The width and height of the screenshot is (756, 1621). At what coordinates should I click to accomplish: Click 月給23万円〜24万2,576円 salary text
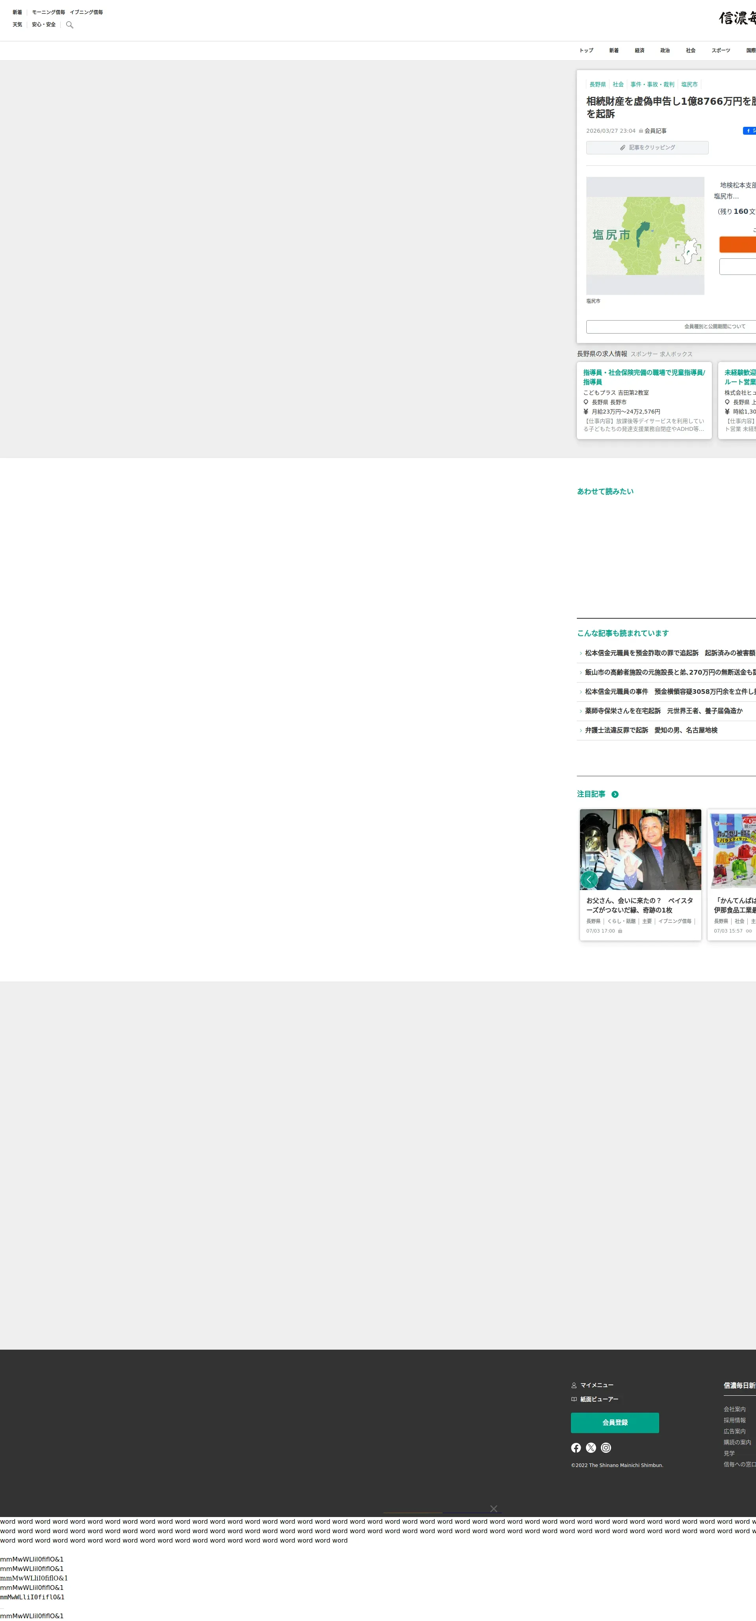pyautogui.click(x=626, y=412)
